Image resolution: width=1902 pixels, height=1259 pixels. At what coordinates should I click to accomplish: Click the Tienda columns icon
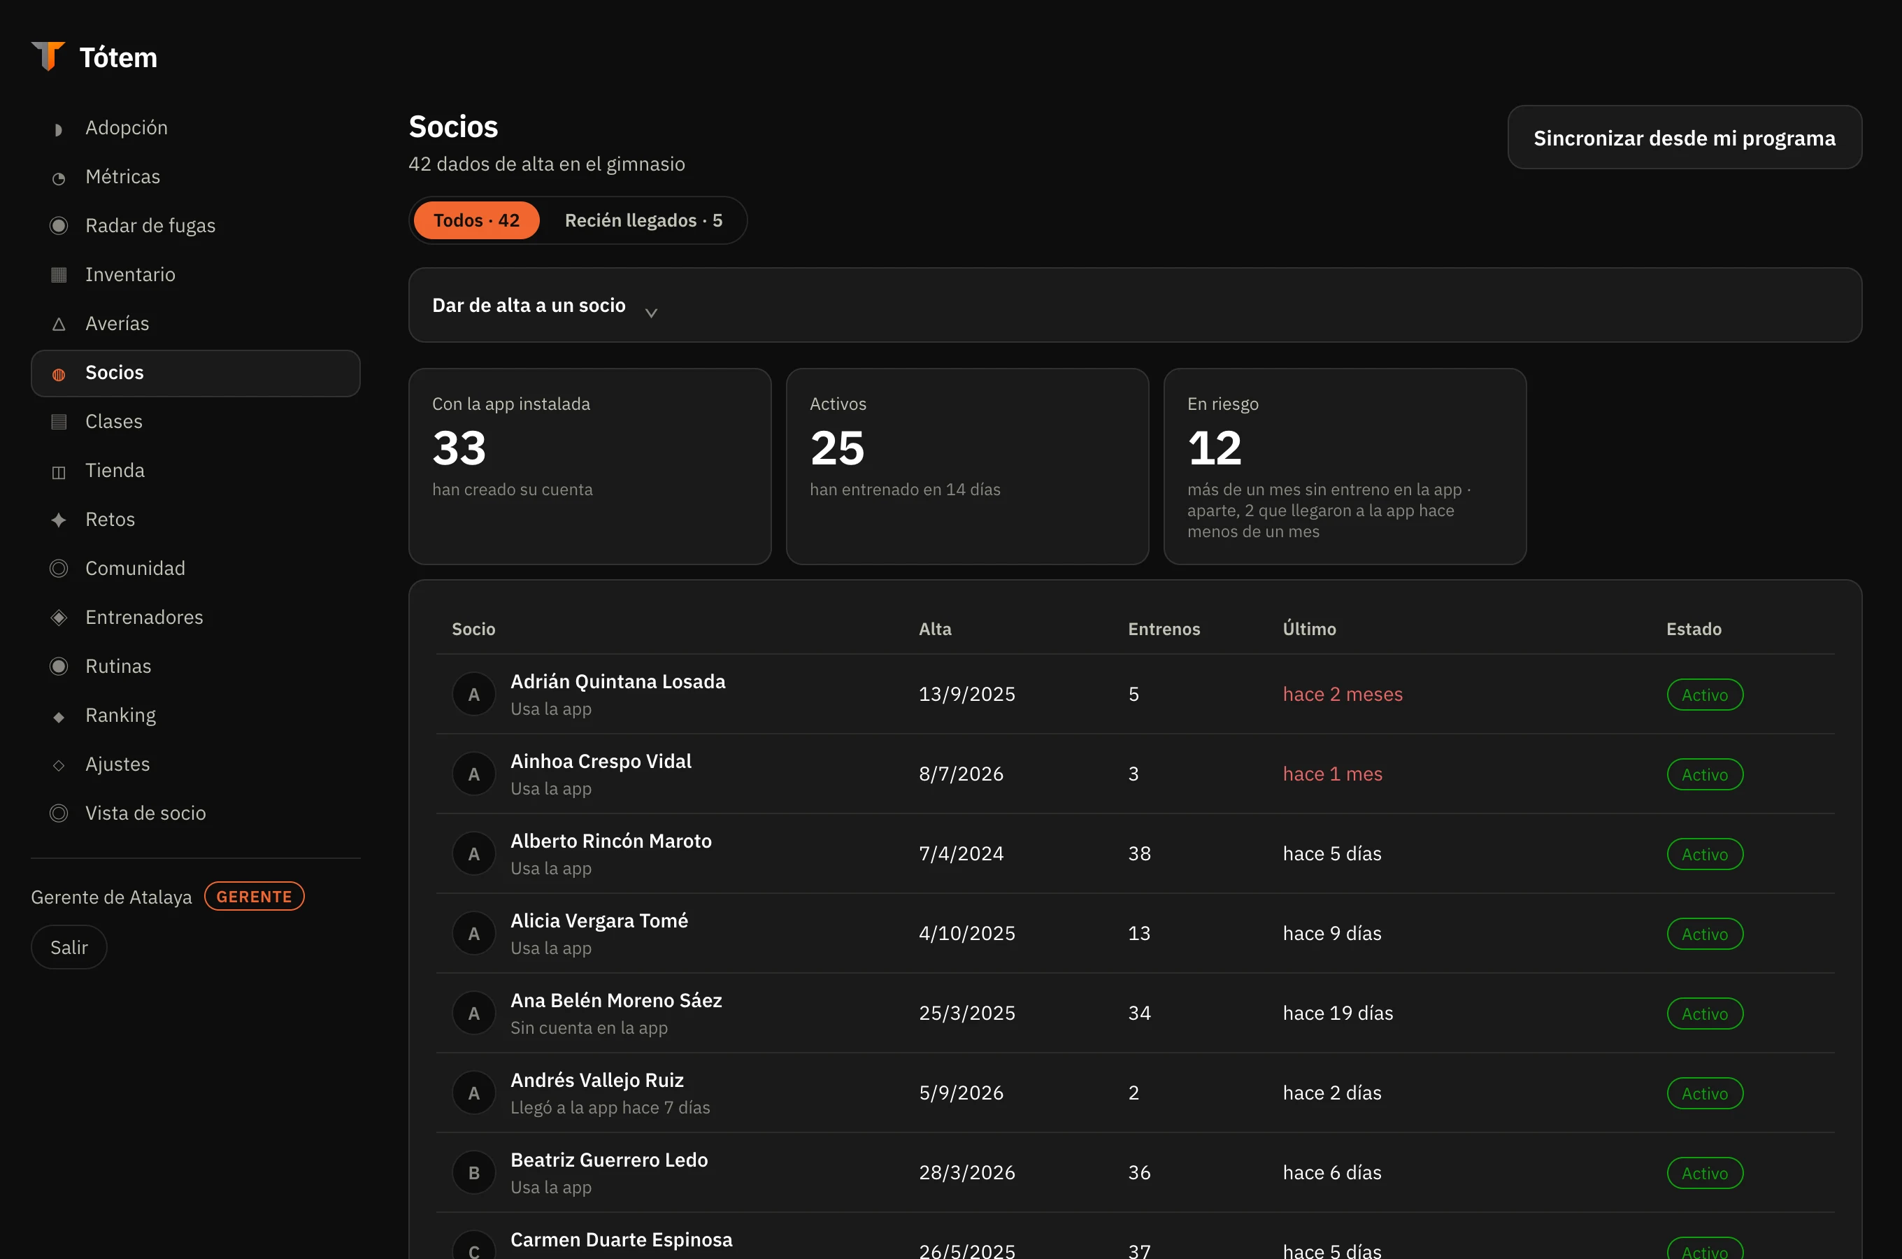coord(59,472)
